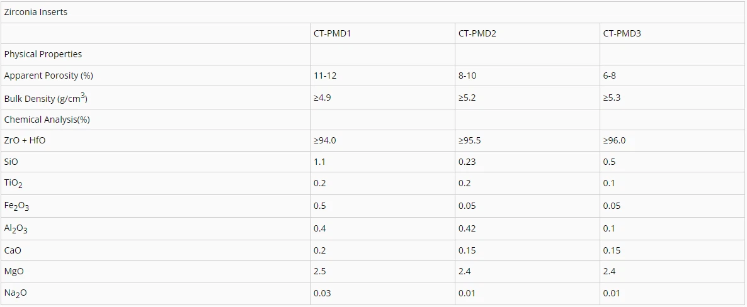Click the Physical Properties row label
Image resolution: width=747 pixels, height=307 pixels.
point(43,54)
